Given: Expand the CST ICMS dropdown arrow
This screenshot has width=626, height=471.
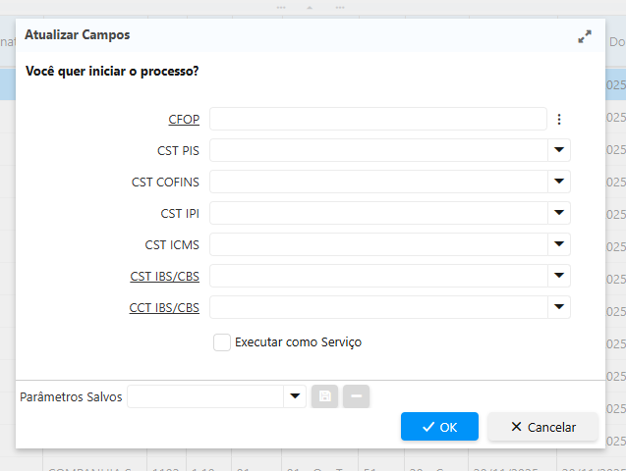Looking at the screenshot, I should (x=559, y=244).
